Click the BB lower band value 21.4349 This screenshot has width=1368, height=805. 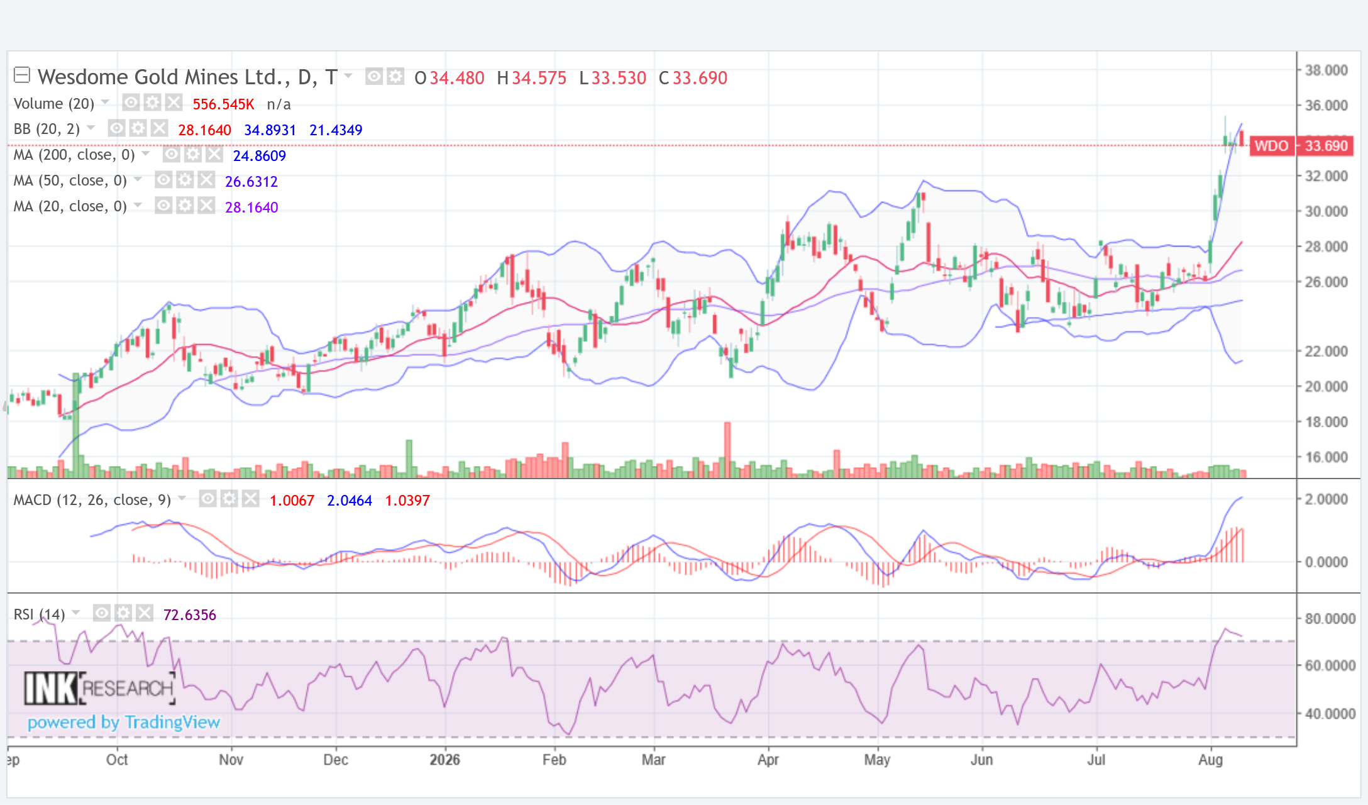click(x=336, y=130)
